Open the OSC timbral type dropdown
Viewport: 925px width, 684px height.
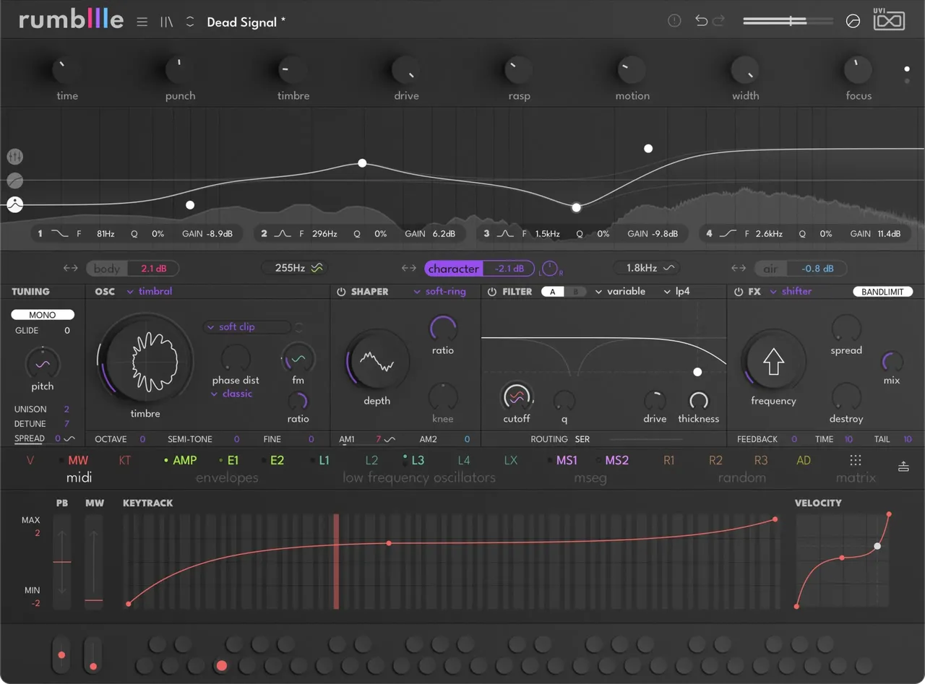pos(150,292)
